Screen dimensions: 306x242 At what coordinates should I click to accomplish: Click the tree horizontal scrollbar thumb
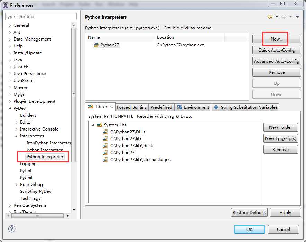pyautogui.click(x=37, y=216)
